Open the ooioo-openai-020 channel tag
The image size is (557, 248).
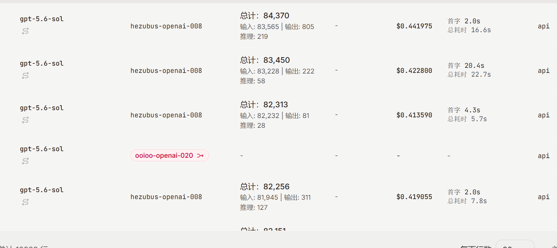point(169,156)
